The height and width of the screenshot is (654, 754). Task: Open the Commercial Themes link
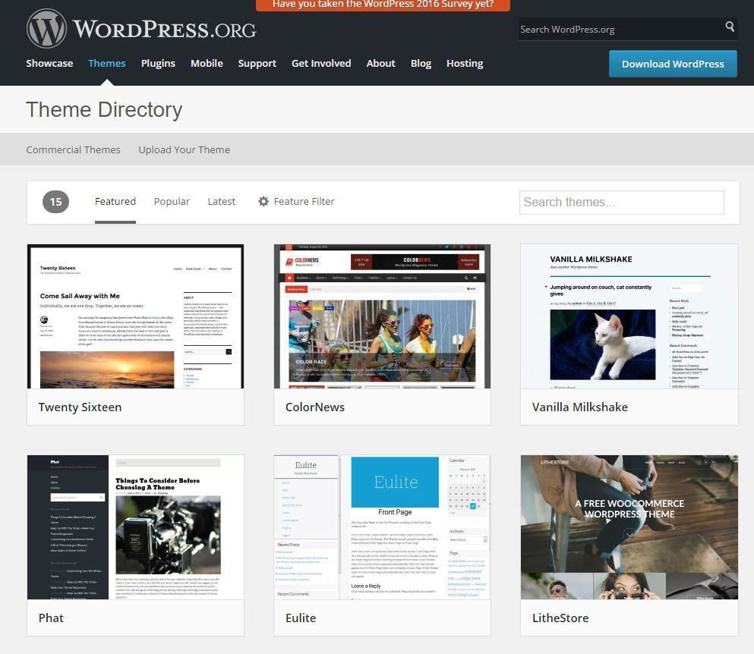[73, 149]
